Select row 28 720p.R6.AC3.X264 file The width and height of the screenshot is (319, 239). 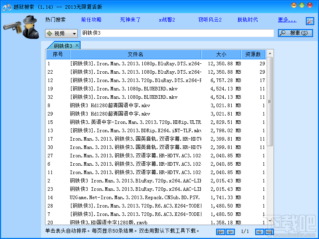(x=156, y=206)
